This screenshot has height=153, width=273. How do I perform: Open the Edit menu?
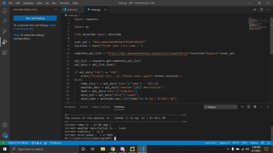point(18,3)
